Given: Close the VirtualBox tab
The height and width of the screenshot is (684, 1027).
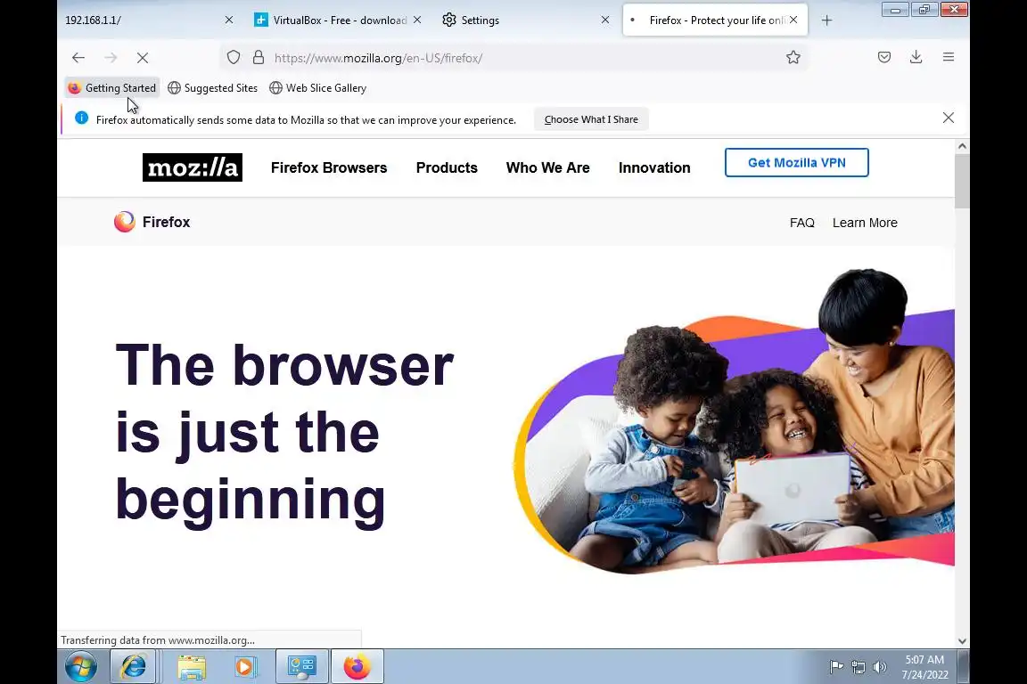Looking at the screenshot, I should click(x=417, y=20).
